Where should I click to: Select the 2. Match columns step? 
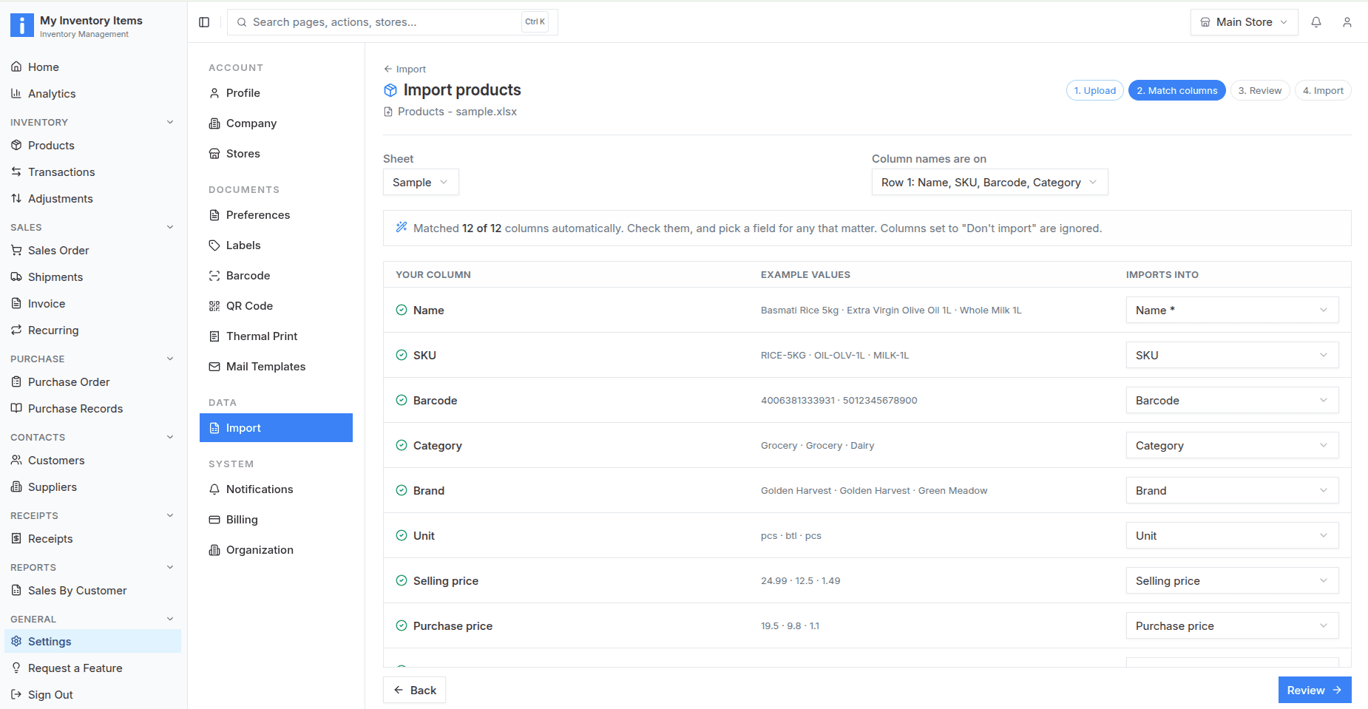click(1177, 90)
